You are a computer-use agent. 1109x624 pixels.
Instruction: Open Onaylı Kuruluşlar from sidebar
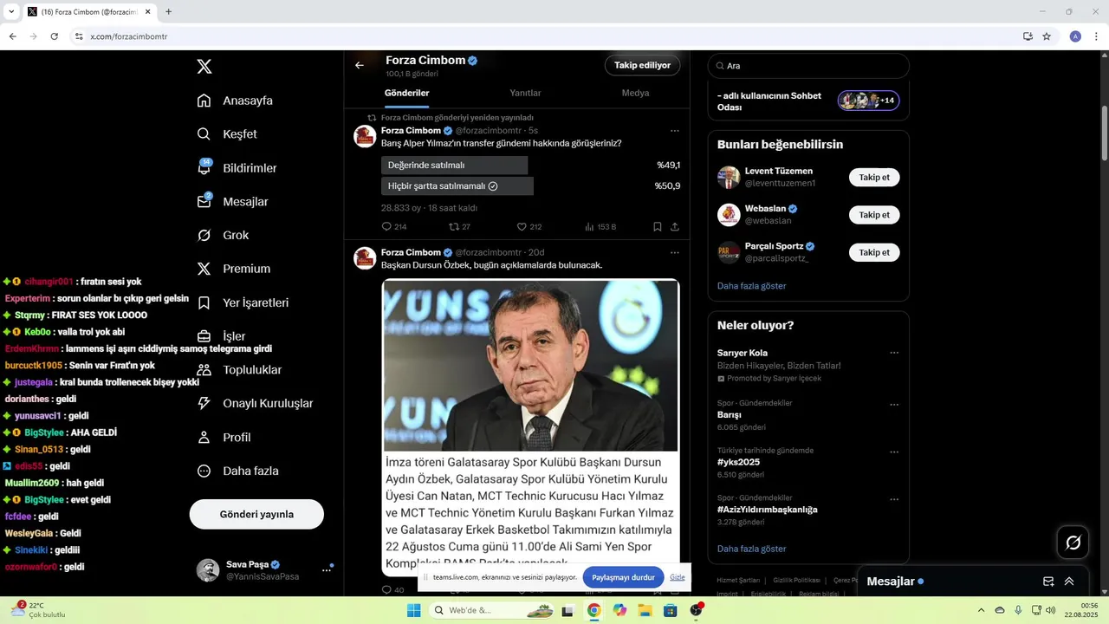click(255, 404)
